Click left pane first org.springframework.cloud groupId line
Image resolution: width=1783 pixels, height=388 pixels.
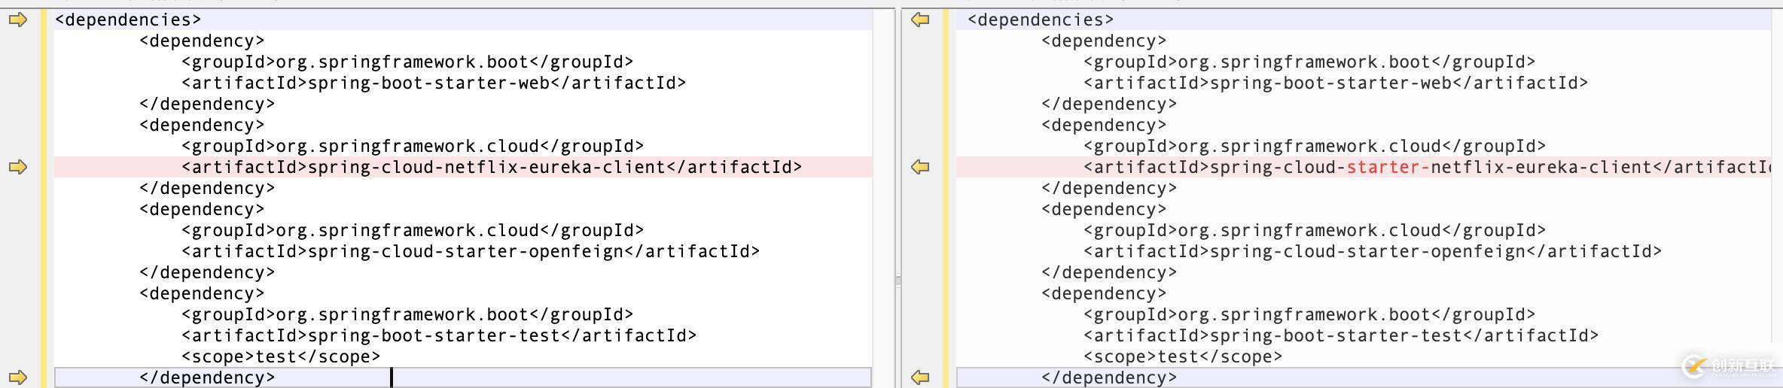412,146
